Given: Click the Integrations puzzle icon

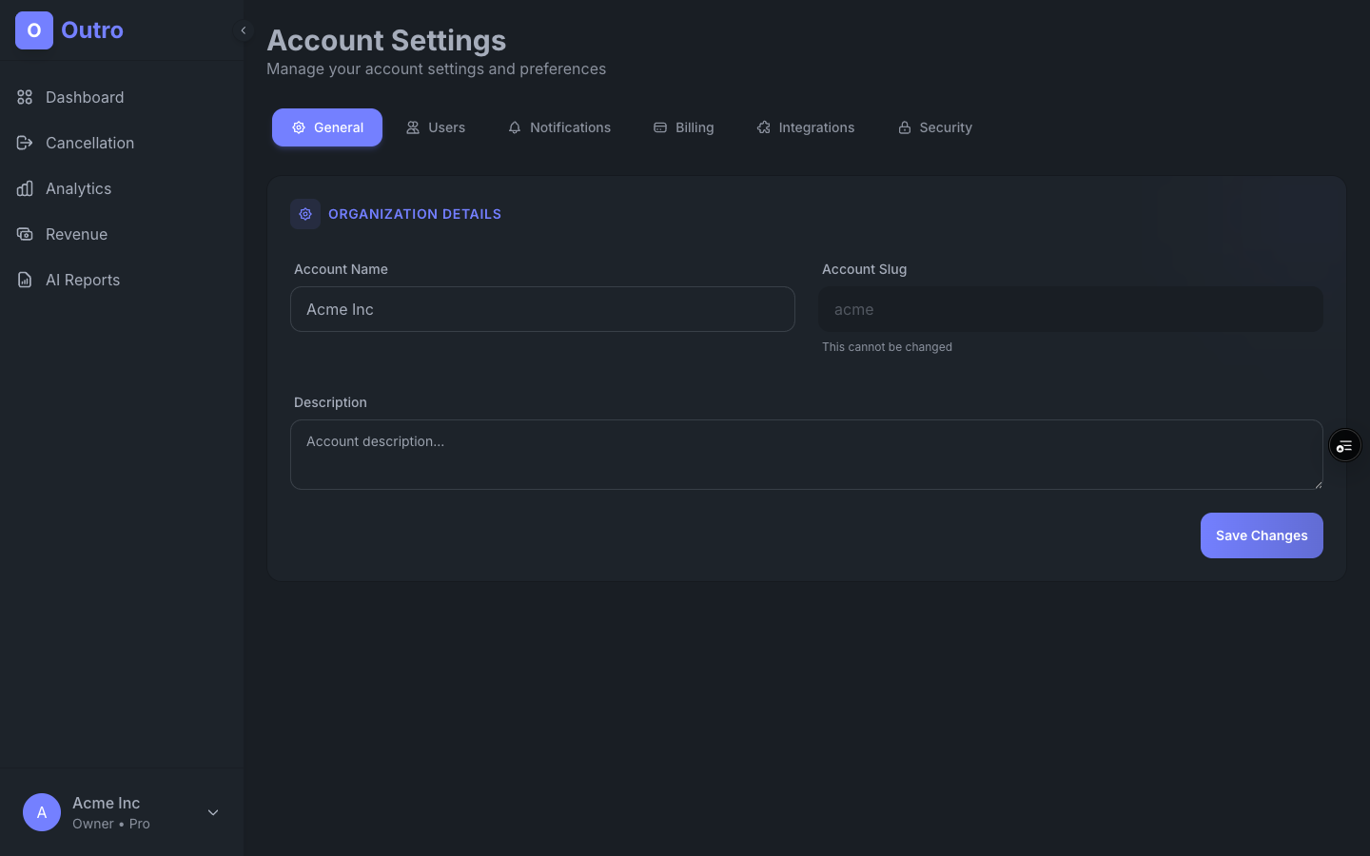Looking at the screenshot, I should (x=764, y=127).
